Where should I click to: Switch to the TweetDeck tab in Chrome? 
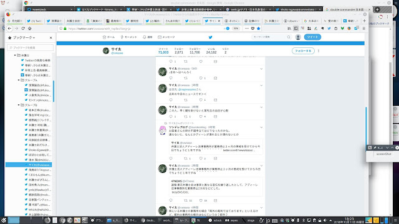tap(50, 9)
